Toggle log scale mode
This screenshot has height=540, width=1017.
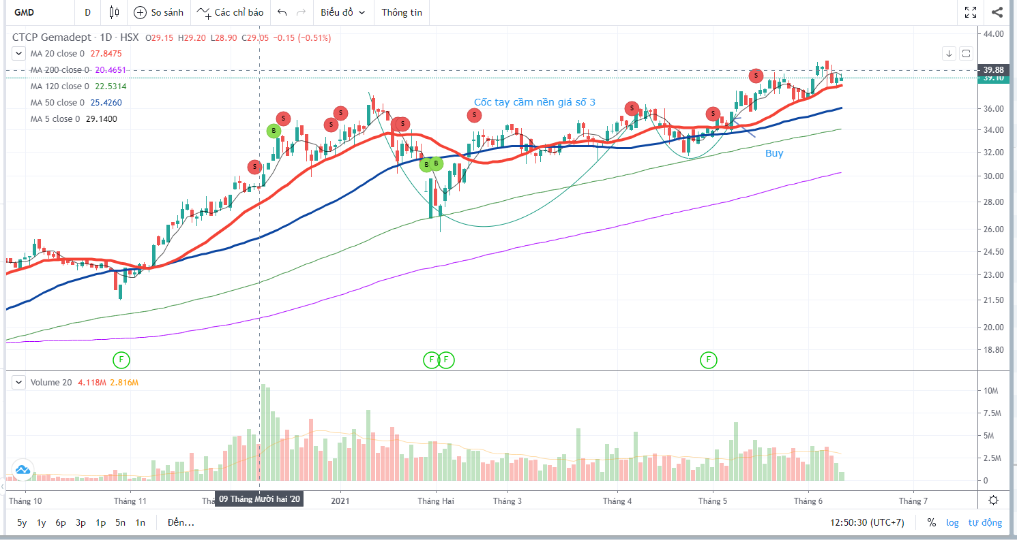[x=952, y=523]
